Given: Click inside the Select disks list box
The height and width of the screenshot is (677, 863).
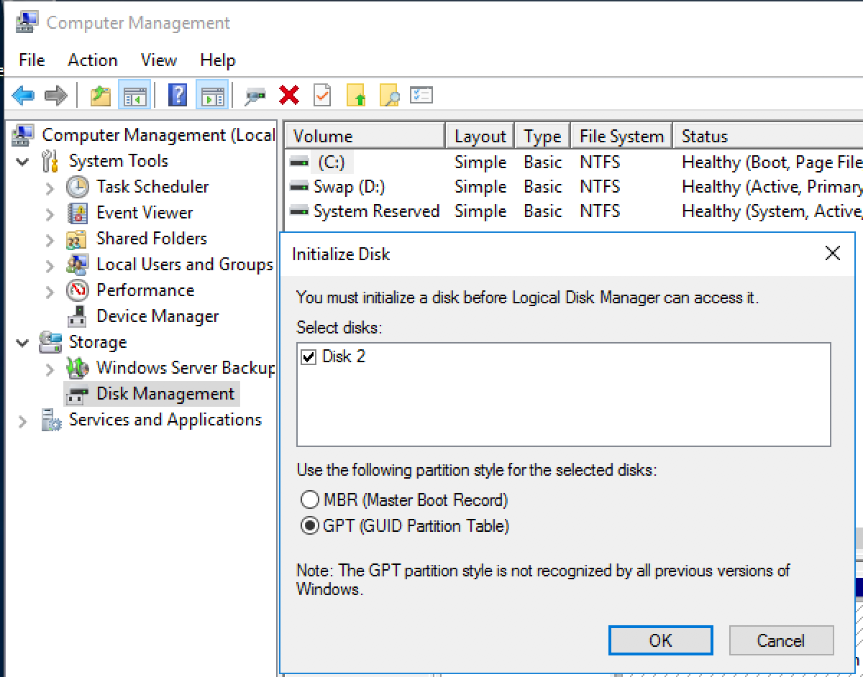Looking at the screenshot, I should (x=564, y=395).
